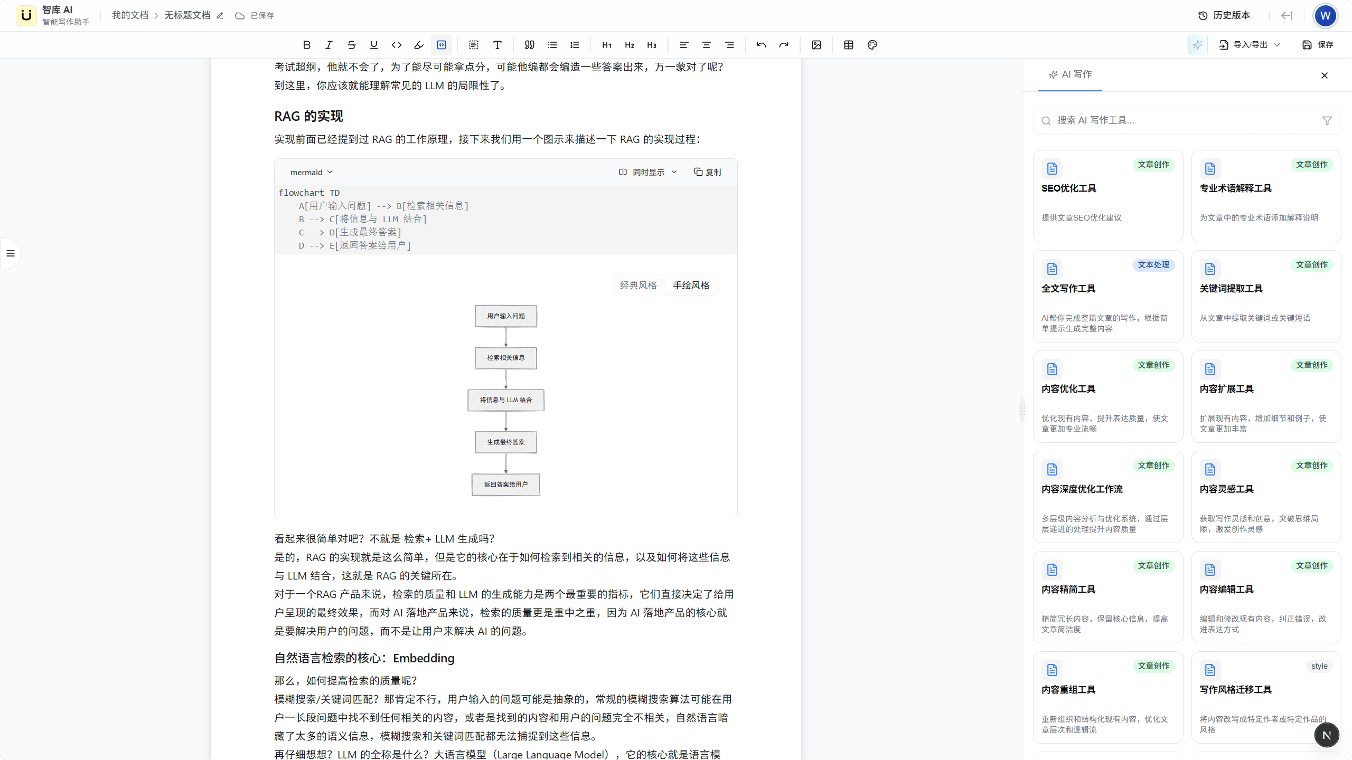Switch diagram to 经典风格 tab
Viewport: 1352px width, 760px height.
638,285
